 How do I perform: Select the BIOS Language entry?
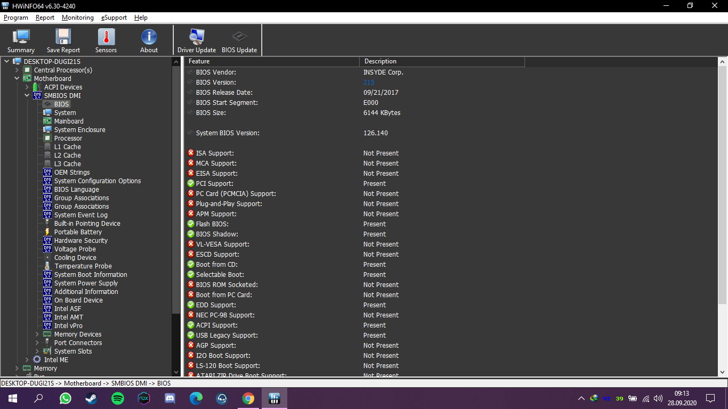pyautogui.click(x=77, y=189)
